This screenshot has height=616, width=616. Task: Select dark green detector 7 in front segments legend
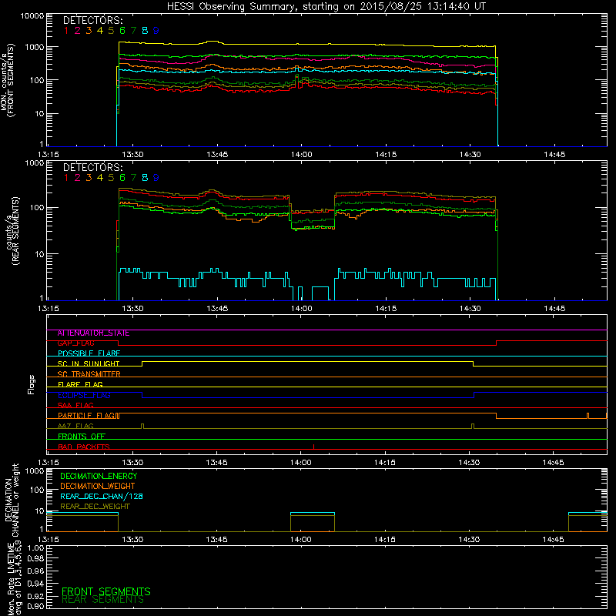(x=133, y=31)
